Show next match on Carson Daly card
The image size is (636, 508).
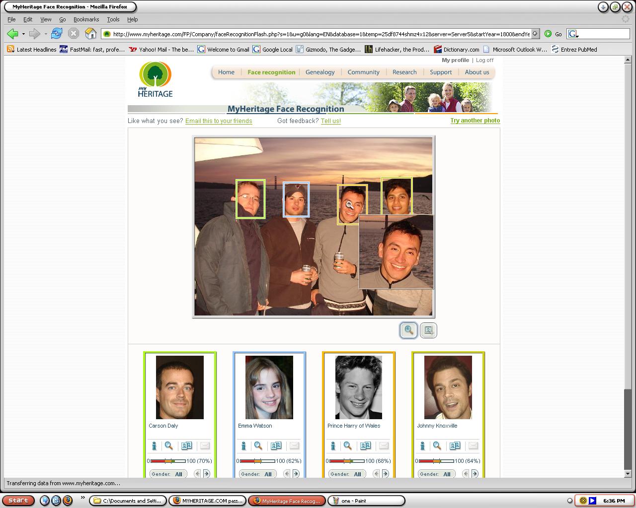tap(206, 474)
